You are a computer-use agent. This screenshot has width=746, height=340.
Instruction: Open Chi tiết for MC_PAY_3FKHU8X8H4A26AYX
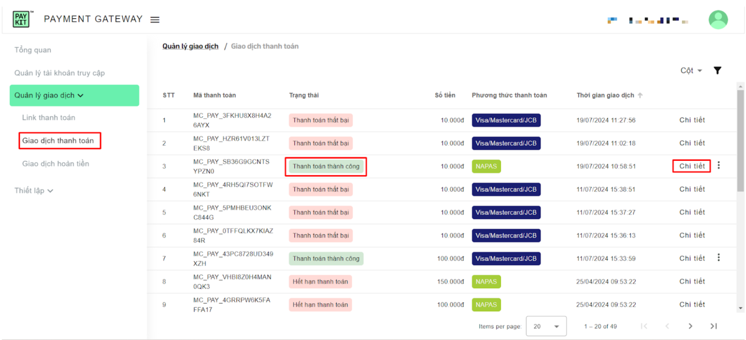(x=692, y=120)
